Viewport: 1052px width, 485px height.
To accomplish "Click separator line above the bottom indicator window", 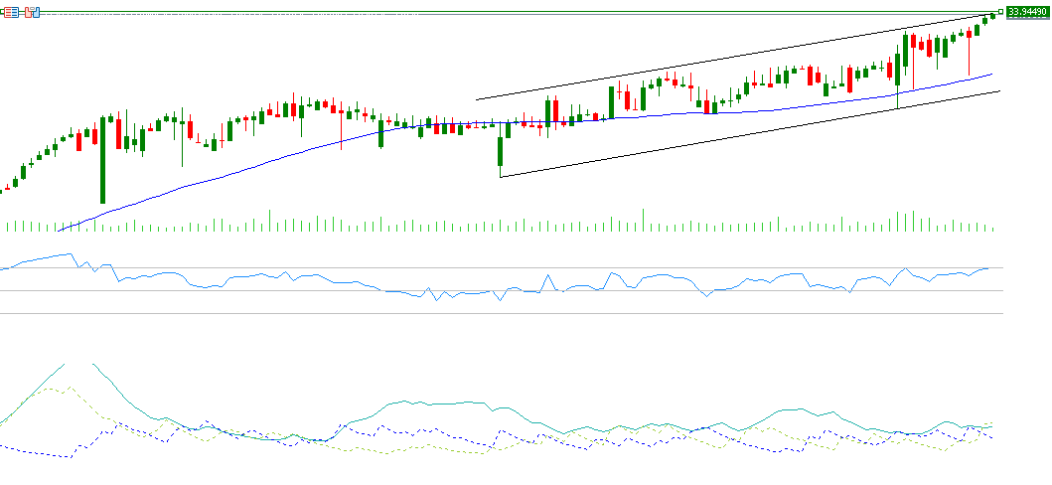I will click(x=497, y=313).
